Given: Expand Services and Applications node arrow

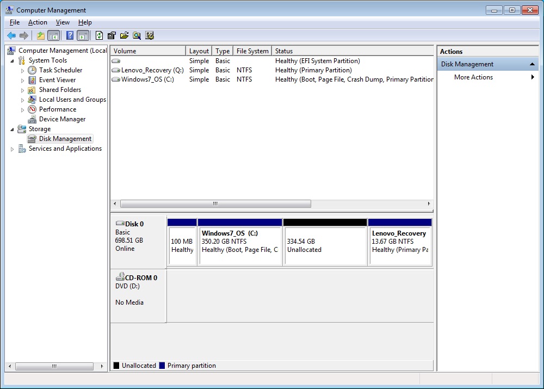Looking at the screenshot, I should pos(12,149).
